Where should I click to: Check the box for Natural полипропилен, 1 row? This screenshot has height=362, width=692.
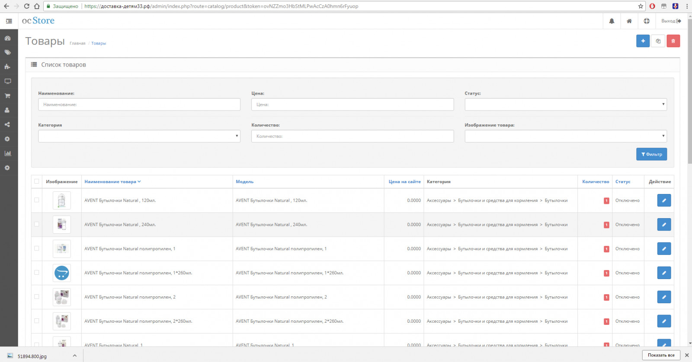37,248
